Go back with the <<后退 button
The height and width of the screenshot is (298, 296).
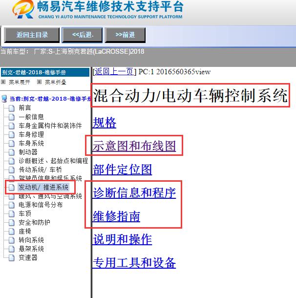pos(82,35)
